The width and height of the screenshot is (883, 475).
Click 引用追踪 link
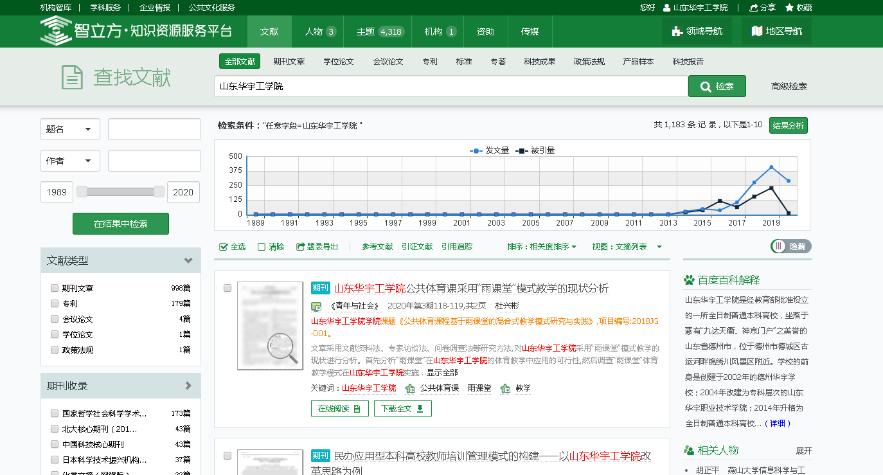click(x=457, y=247)
